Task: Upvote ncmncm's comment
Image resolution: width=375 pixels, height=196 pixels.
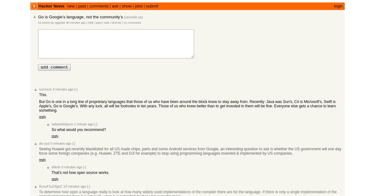Action: point(36,90)
